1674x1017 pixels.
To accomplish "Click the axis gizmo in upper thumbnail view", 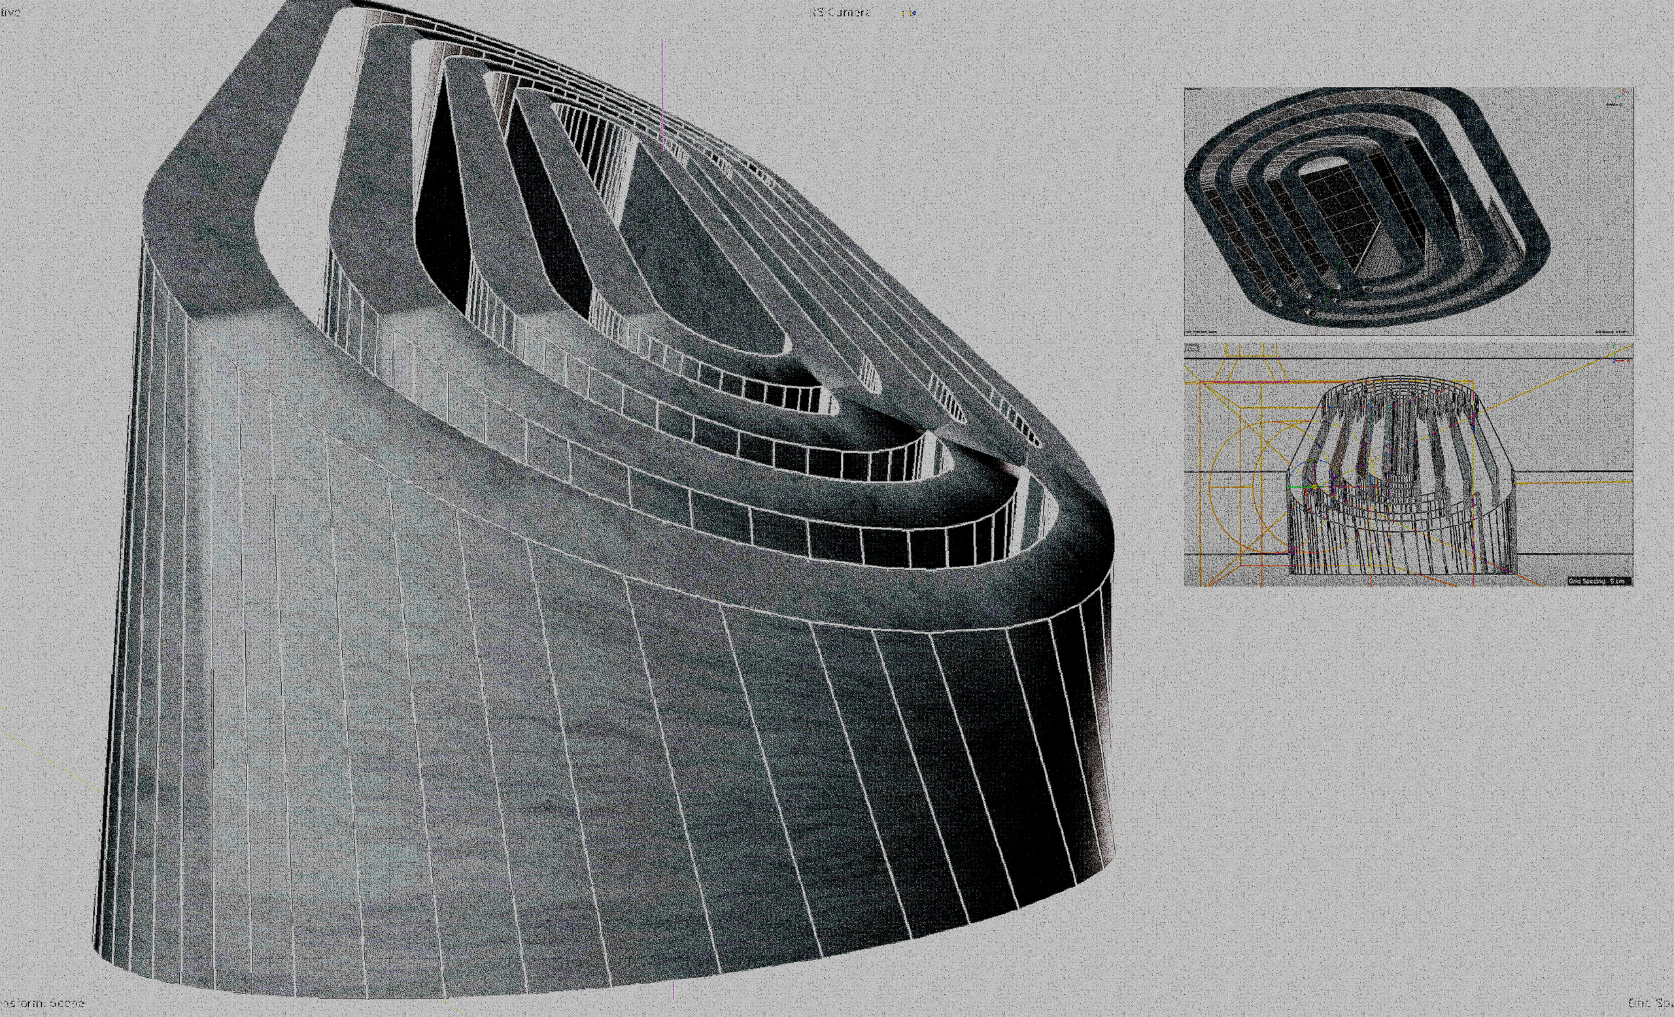I will [1622, 93].
